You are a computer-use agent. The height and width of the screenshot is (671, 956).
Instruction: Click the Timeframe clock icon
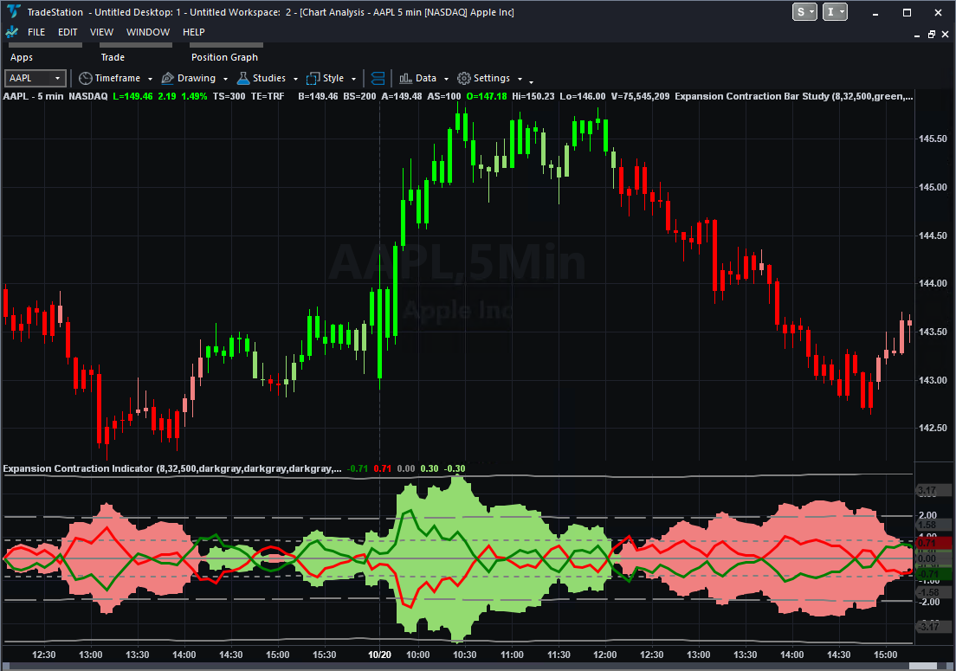pos(86,78)
